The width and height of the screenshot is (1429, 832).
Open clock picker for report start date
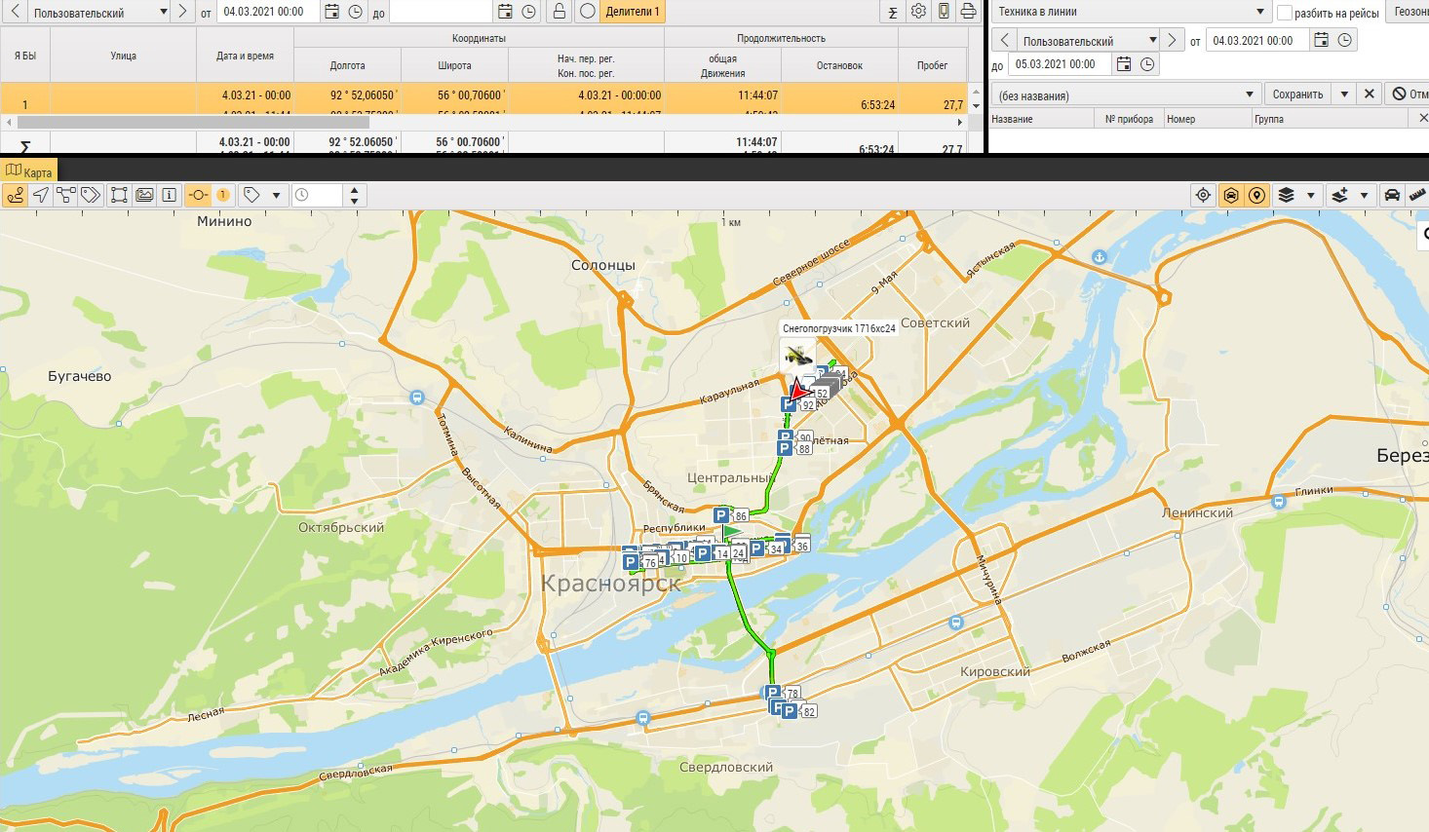pos(355,12)
